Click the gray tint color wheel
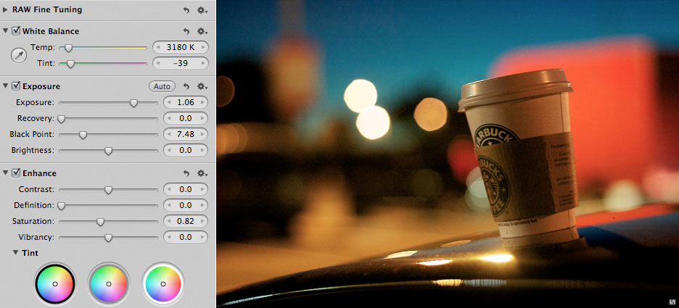This screenshot has width=679, height=308. [x=109, y=284]
